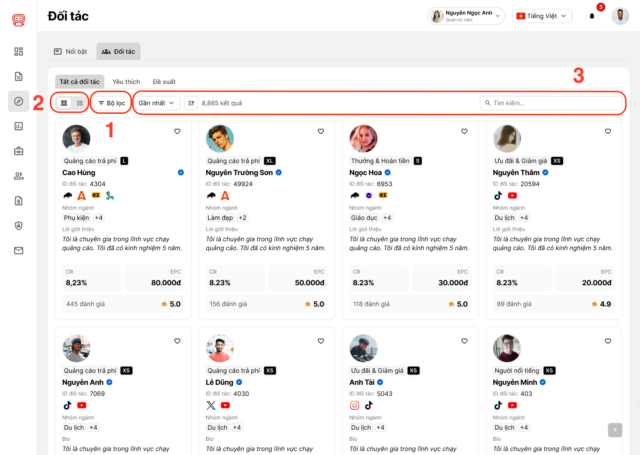Open the Bộ lọc filter button
Viewport: 640px width, 455px height.
[x=112, y=103]
